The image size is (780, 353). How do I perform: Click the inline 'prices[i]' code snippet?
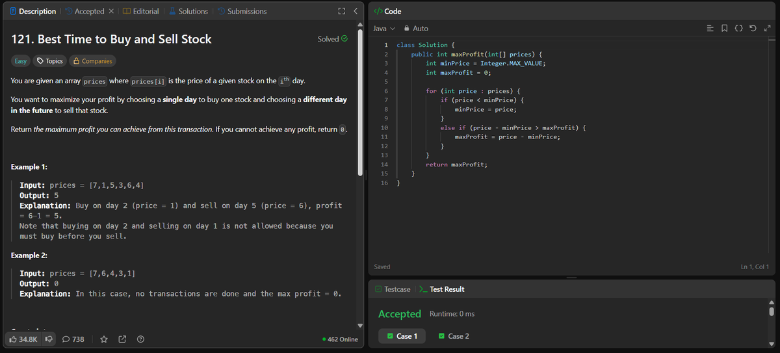[x=148, y=81]
